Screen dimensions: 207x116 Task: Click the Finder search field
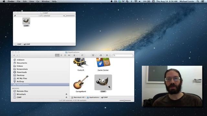point(123,55)
